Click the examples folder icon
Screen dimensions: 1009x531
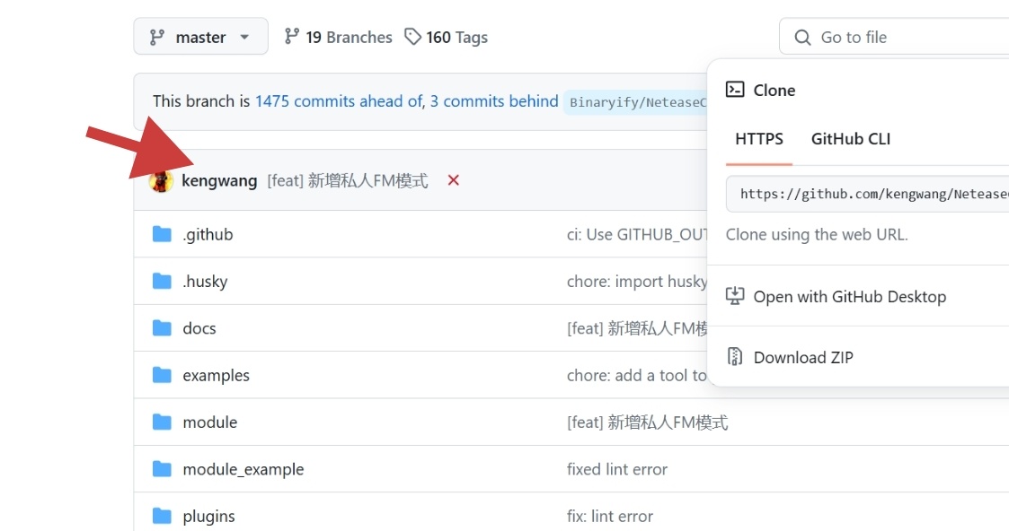click(162, 375)
